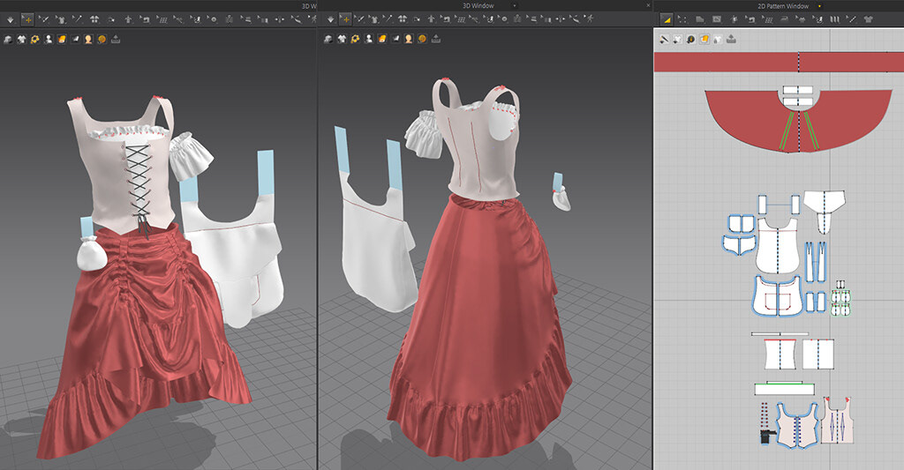Select the rectangle pattern tool in 2D toolbar
Viewport: 904px width, 470px height.
pyautogui.click(x=718, y=18)
